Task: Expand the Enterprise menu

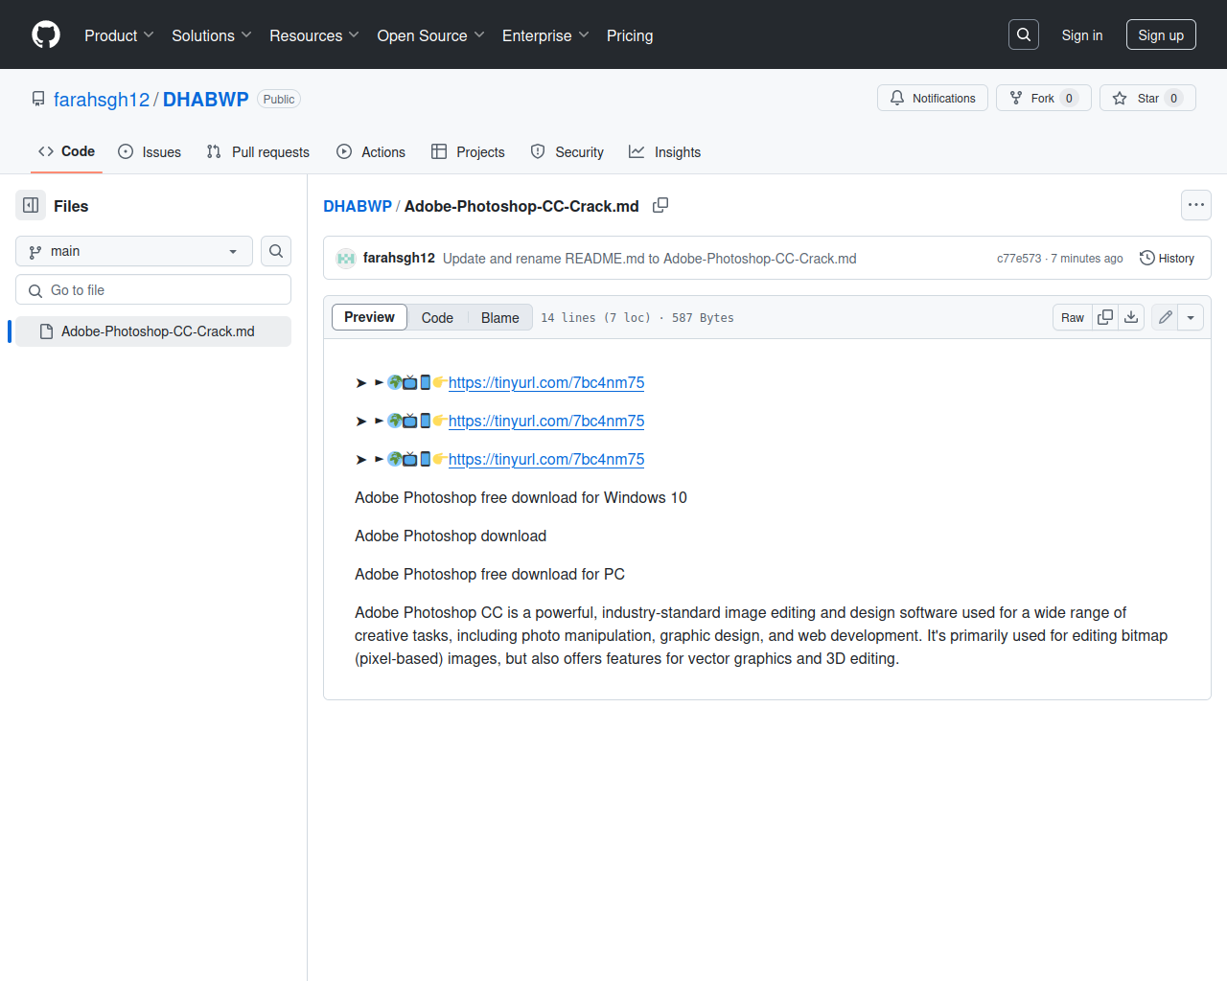Action: click(545, 35)
